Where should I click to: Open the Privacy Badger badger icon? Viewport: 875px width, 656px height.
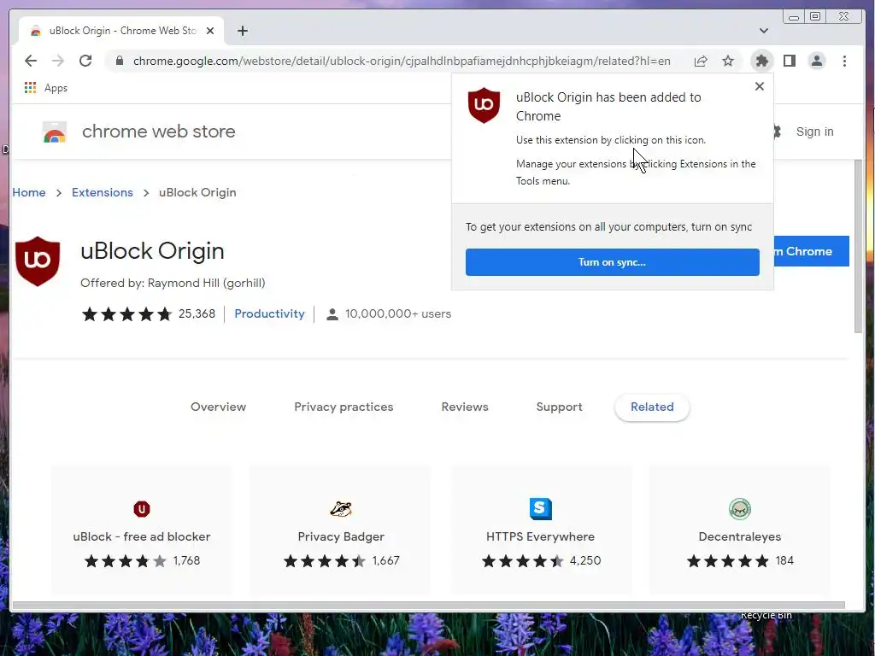(x=341, y=509)
